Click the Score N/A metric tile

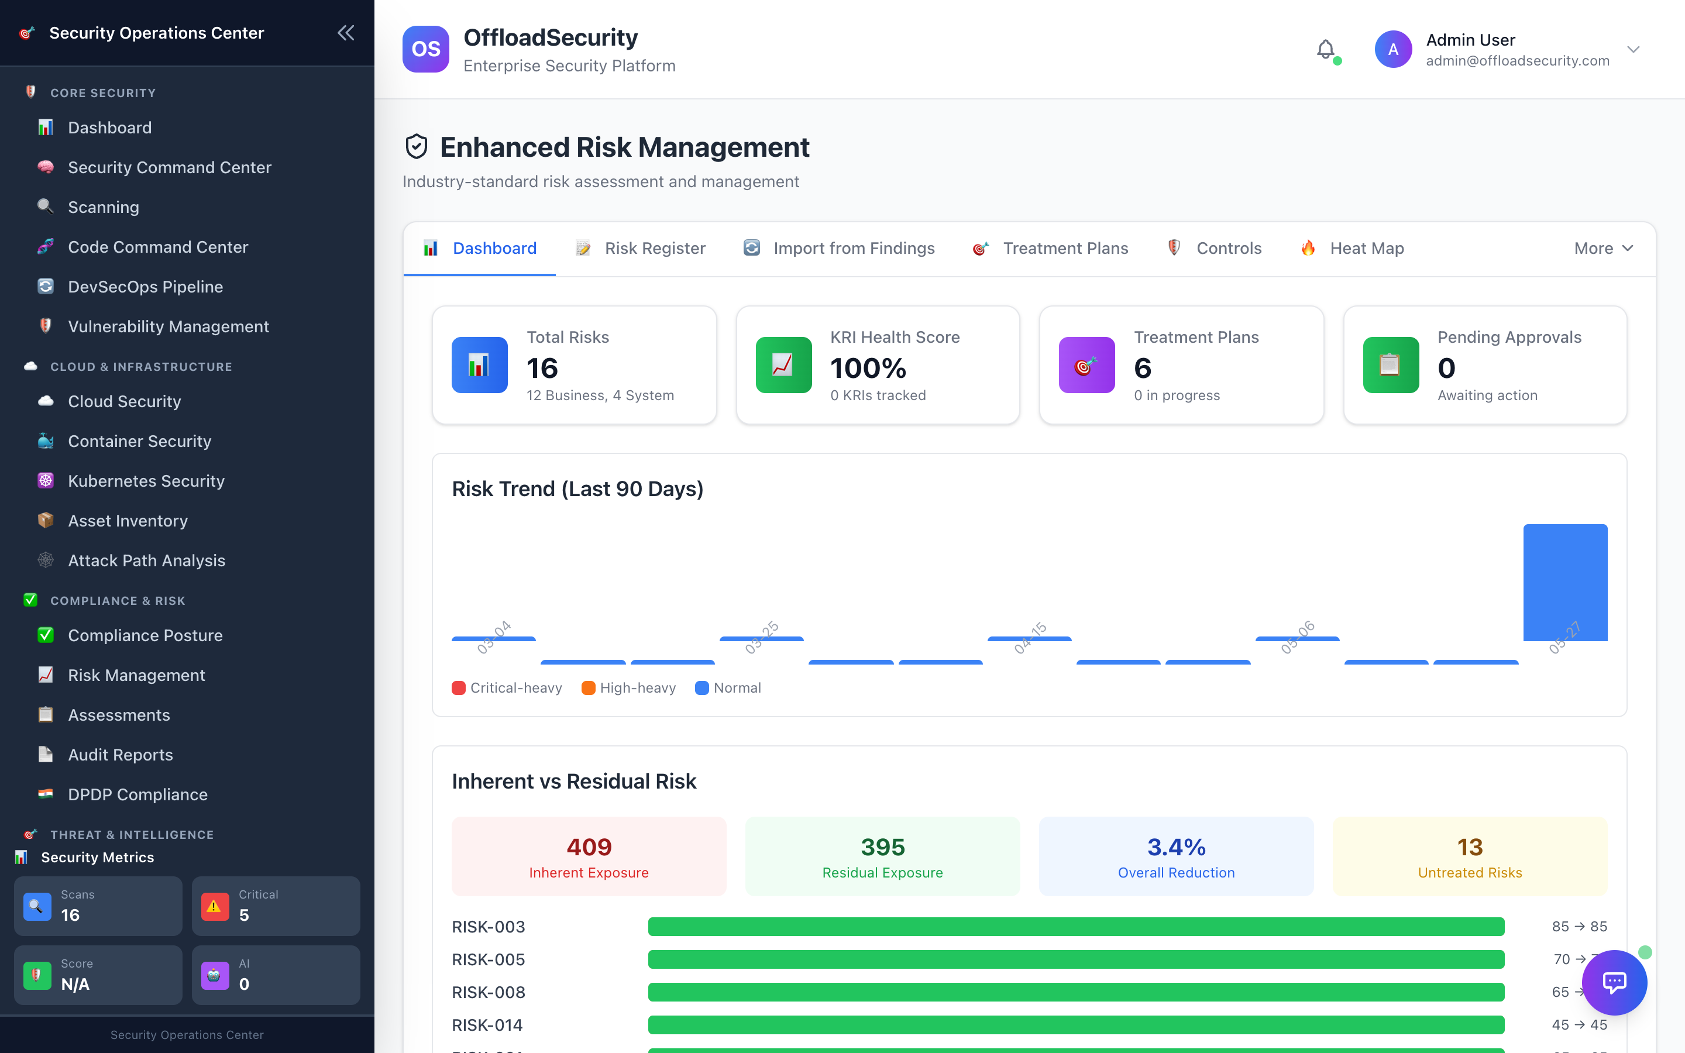(x=98, y=975)
